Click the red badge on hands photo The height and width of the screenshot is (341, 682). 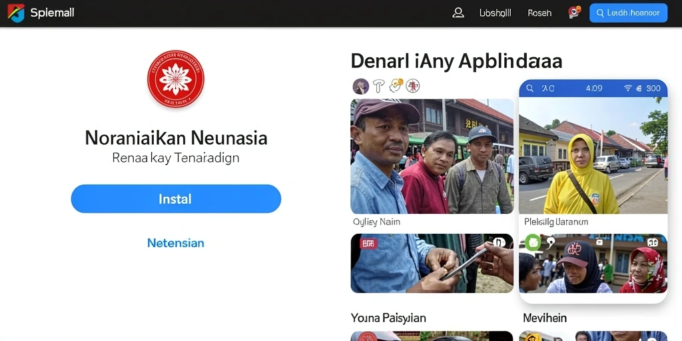point(368,244)
